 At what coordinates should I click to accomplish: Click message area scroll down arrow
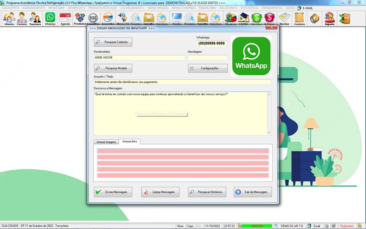(269, 133)
